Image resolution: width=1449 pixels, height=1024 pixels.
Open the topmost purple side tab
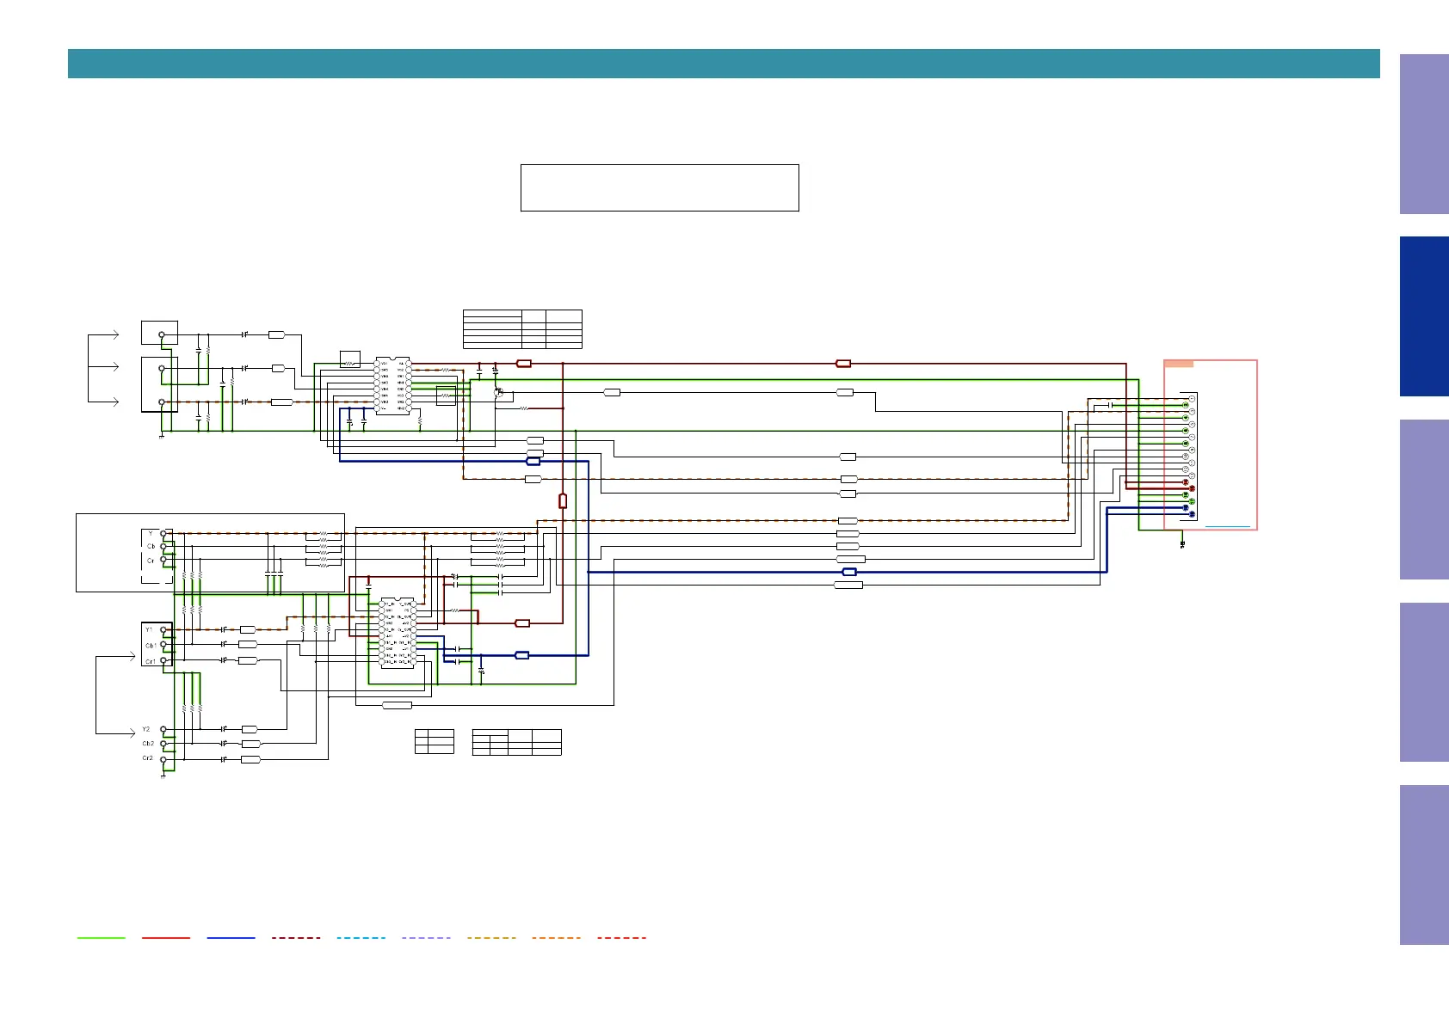click(x=1424, y=134)
